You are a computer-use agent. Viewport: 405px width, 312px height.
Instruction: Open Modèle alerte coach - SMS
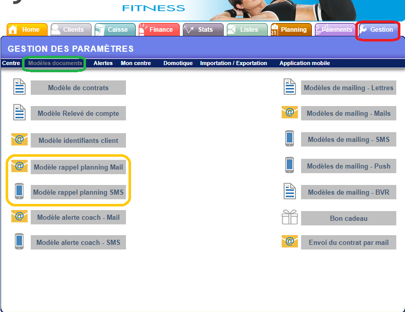(x=78, y=242)
